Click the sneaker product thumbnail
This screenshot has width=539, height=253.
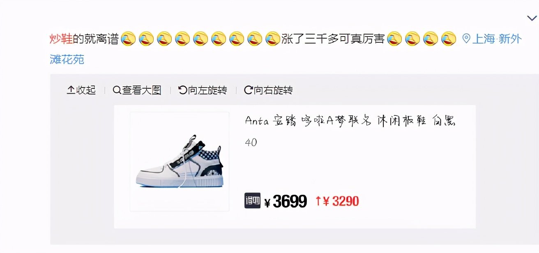click(180, 161)
